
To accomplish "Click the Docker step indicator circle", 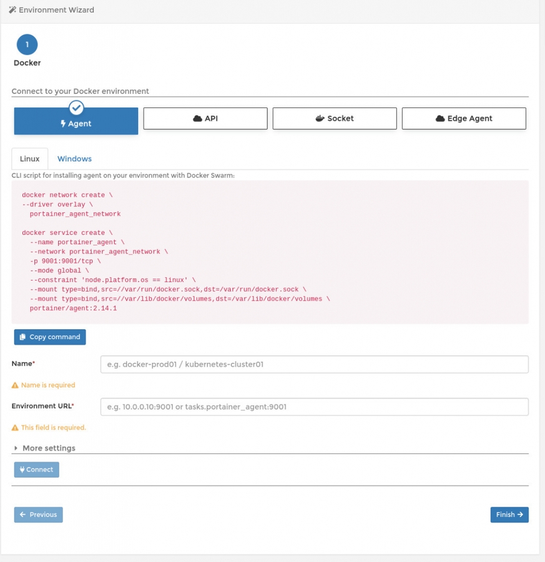I will (27, 44).
